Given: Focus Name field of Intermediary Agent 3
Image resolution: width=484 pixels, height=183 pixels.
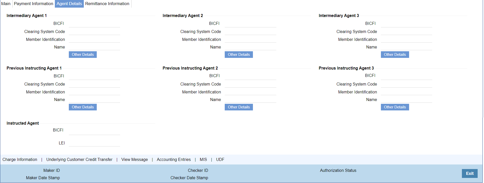Looking at the screenshot, I should coord(407,47).
